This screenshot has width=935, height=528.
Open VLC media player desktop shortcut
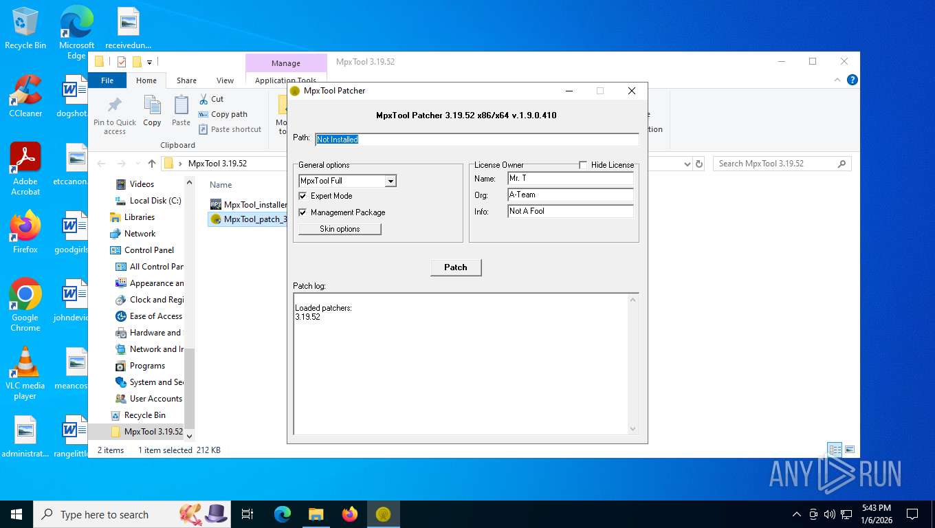click(x=25, y=373)
